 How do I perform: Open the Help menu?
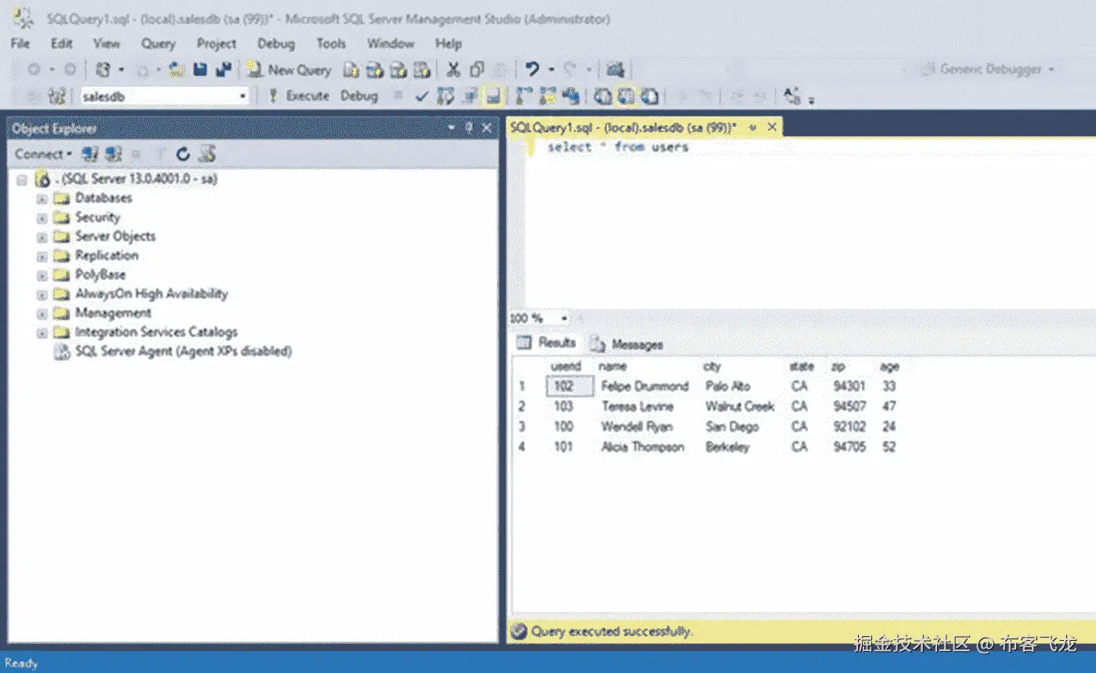coord(449,44)
